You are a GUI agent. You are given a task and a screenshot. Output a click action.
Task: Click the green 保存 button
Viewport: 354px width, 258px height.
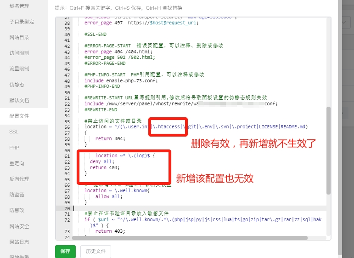[65, 251]
